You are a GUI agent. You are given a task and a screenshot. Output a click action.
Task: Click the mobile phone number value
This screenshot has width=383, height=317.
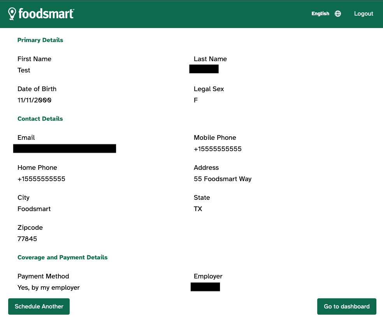pyautogui.click(x=218, y=149)
